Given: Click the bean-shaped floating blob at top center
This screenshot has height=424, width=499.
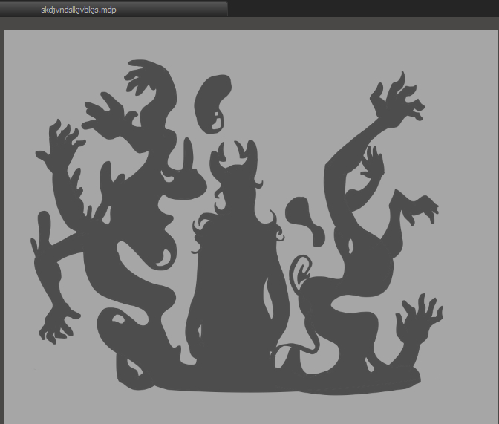Looking at the screenshot, I should [x=212, y=102].
